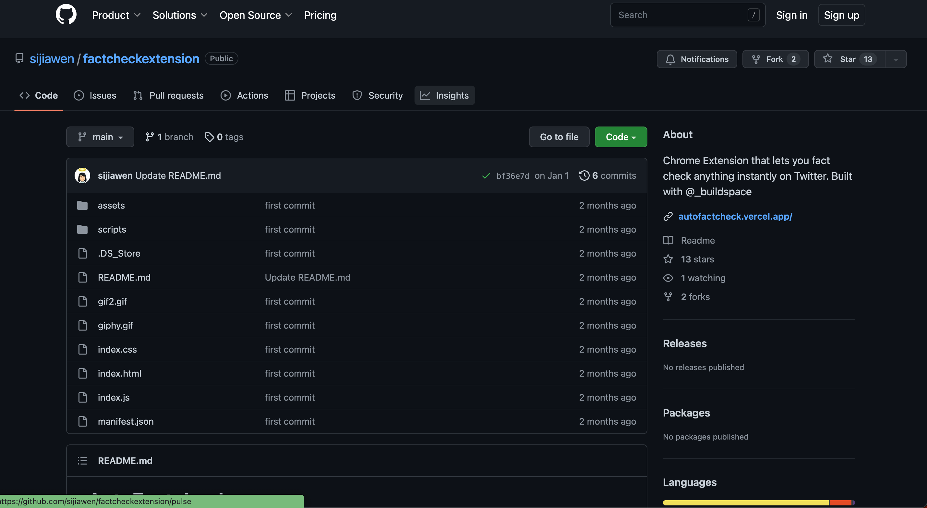Open the assets folder
The height and width of the screenshot is (508, 927).
(111, 205)
